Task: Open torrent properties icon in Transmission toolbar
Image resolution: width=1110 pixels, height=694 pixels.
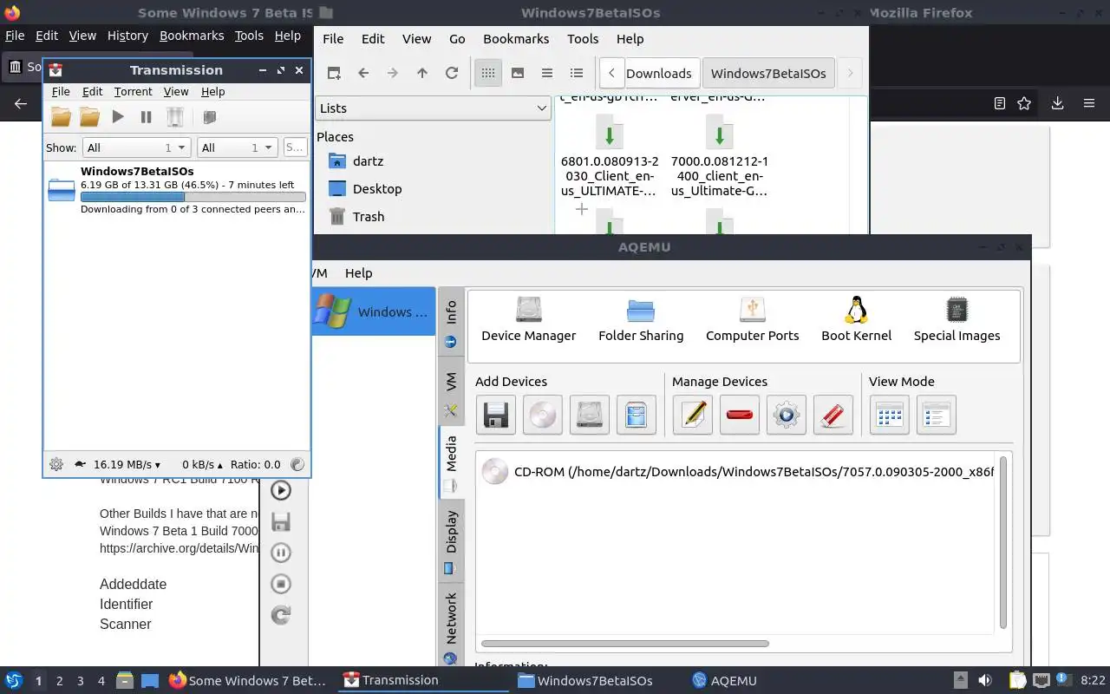Action: pos(209,117)
